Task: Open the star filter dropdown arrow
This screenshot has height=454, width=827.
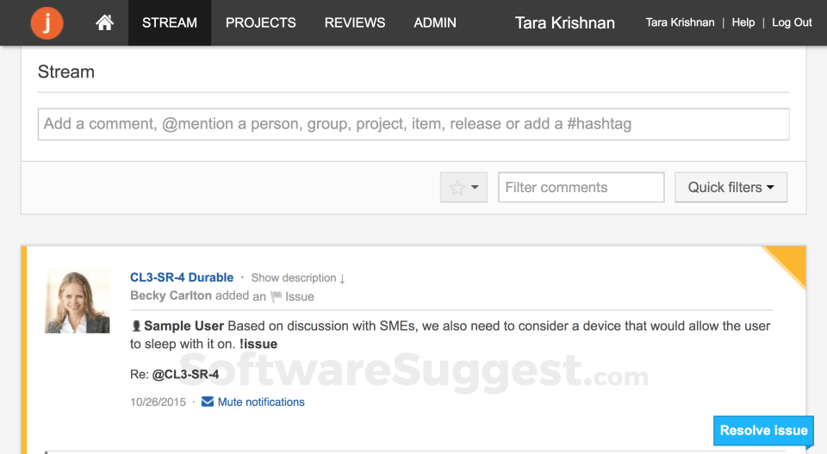Action: click(475, 188)
